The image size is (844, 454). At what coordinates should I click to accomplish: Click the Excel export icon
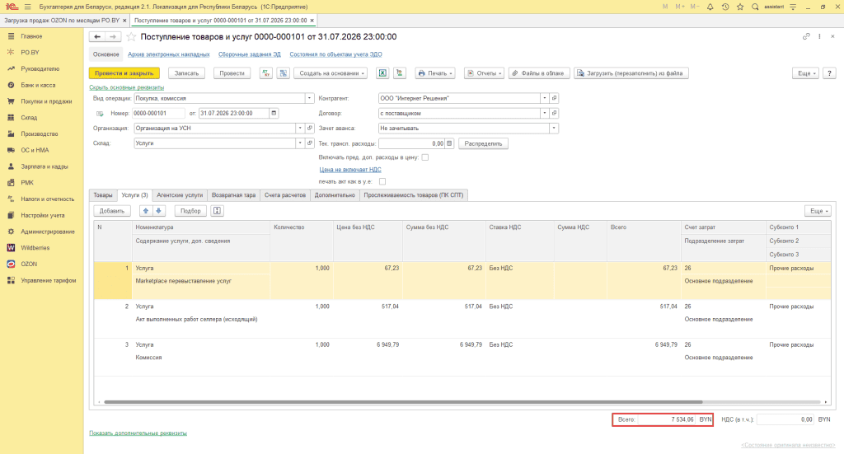382,73
